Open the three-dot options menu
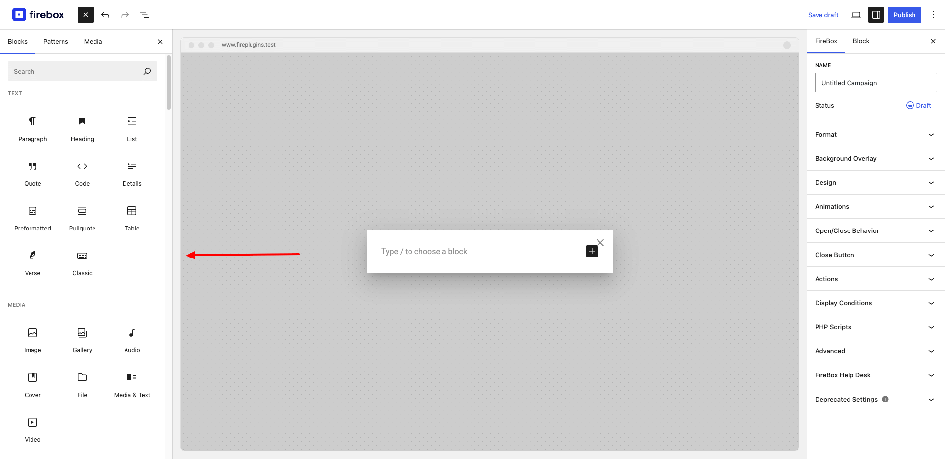The height and width of the screenshot is (459, 945). pos(933,15)
